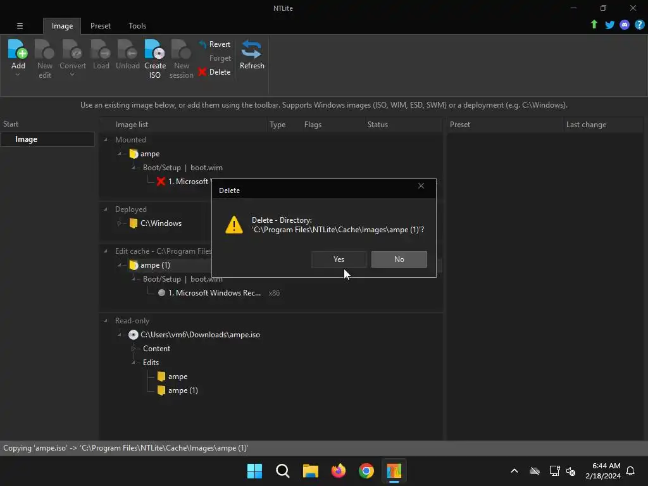The width and height of the screenshot is (648, 486).
Task: Open the Twitter link icon
Action: (609, 25)
